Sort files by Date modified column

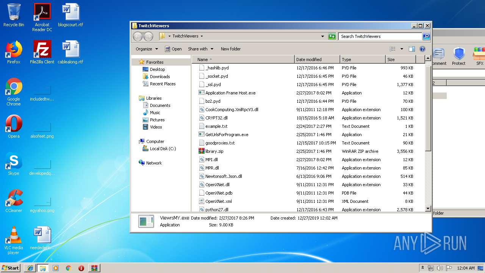[317, 60]
